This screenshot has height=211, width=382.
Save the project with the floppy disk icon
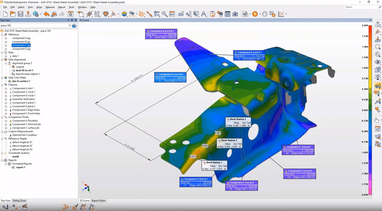21,14
